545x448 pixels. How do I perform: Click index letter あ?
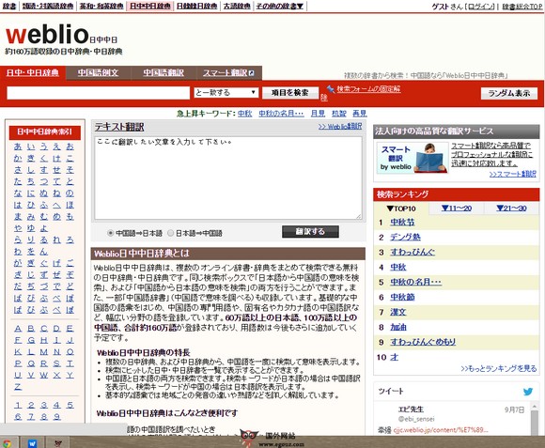[18, 147]
